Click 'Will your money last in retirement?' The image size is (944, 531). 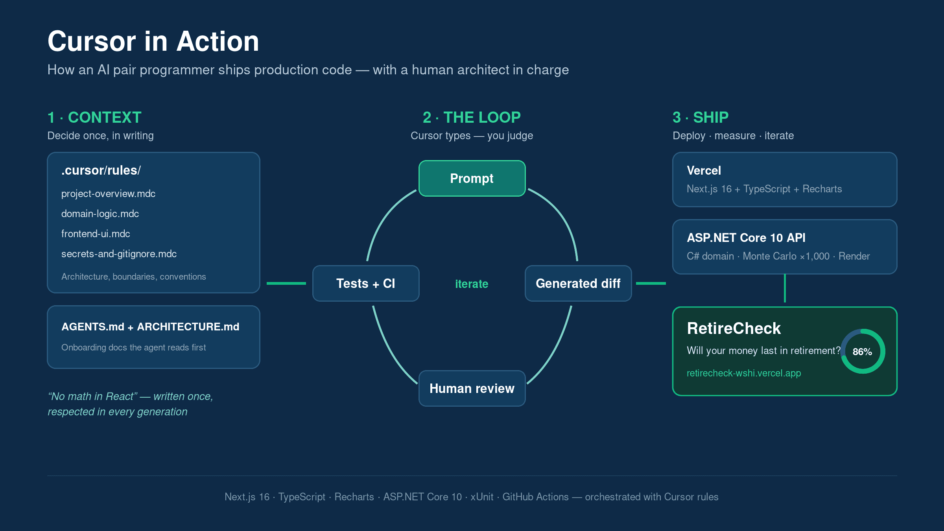pos(763,350)
